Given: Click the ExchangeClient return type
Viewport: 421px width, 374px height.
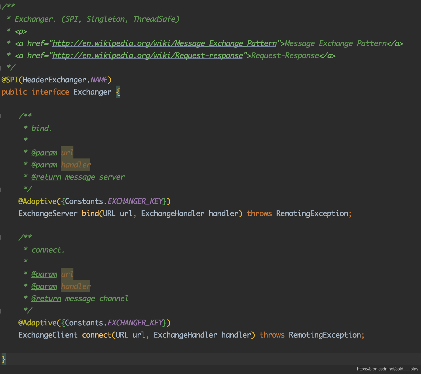Looking at the screenshot, I should [48, 335].
